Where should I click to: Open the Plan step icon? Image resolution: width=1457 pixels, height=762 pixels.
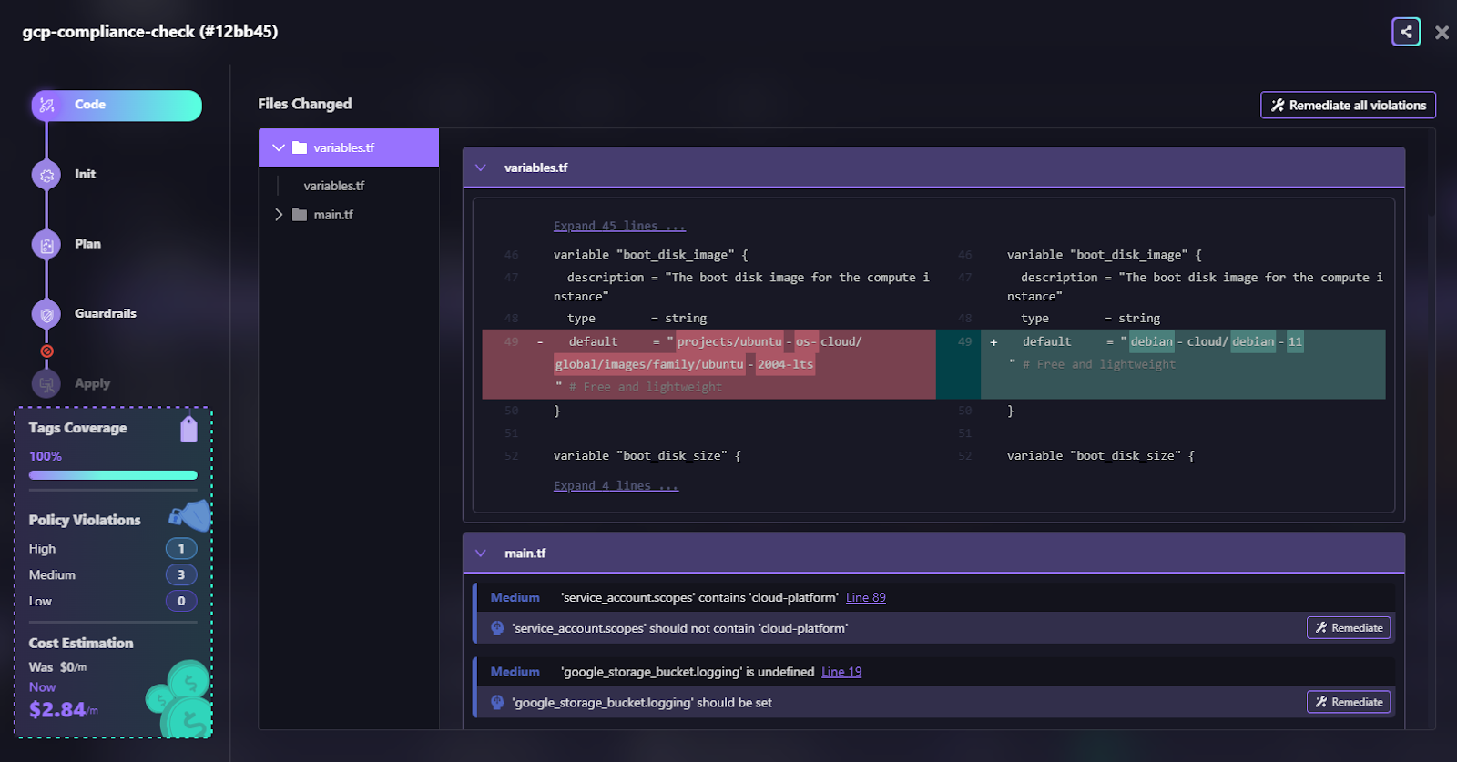46,245
